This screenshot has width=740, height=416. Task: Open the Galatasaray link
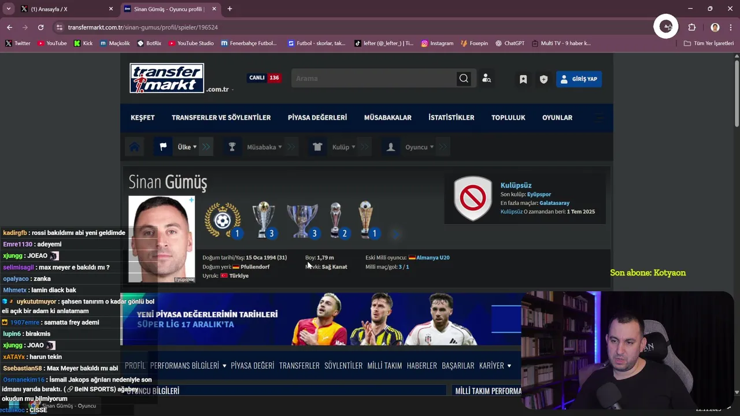coord(554,203)
